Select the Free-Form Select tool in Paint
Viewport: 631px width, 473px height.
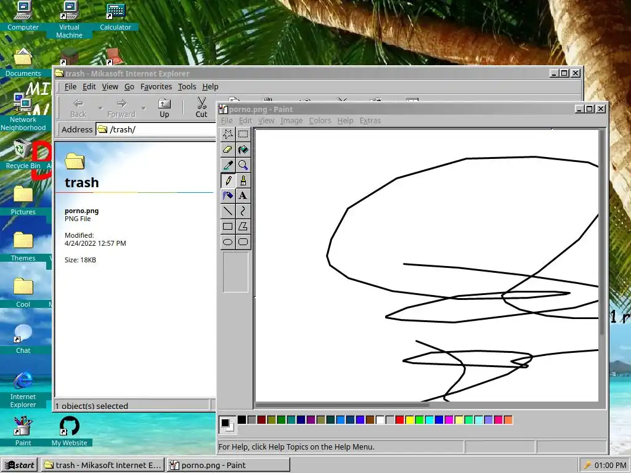[228, 134]
